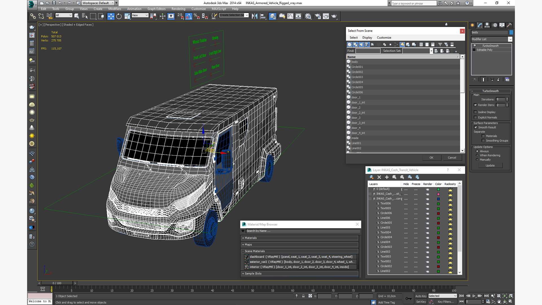Open the Curve Editor toolbar icon

click(290, 16)
